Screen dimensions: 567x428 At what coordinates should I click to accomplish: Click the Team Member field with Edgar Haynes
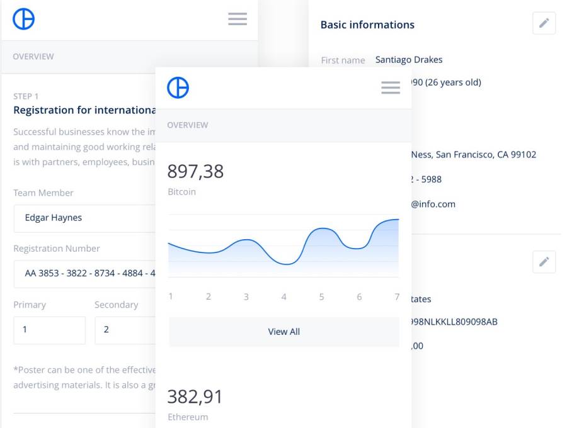point(84,218)
